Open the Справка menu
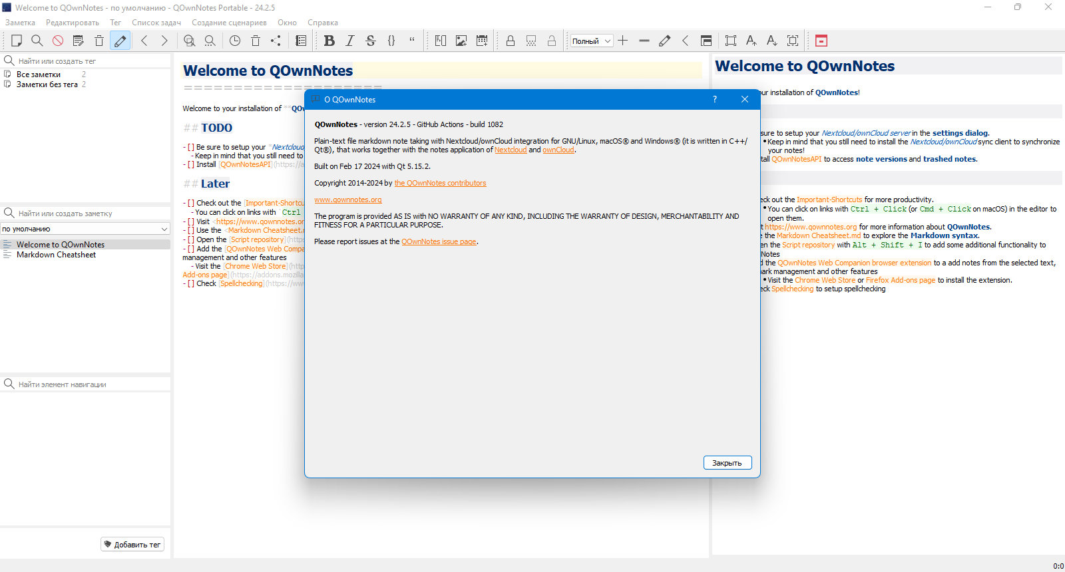This screenshot has width=1065, height=572. pos(323,23)
